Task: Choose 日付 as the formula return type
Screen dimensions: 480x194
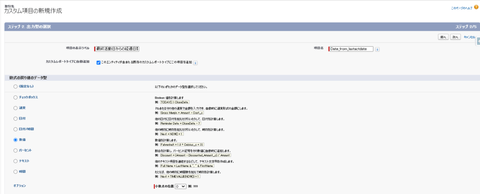Action: pos(15,119)
